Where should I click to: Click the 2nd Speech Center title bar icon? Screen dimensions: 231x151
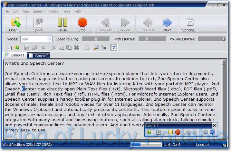point(5,4)
